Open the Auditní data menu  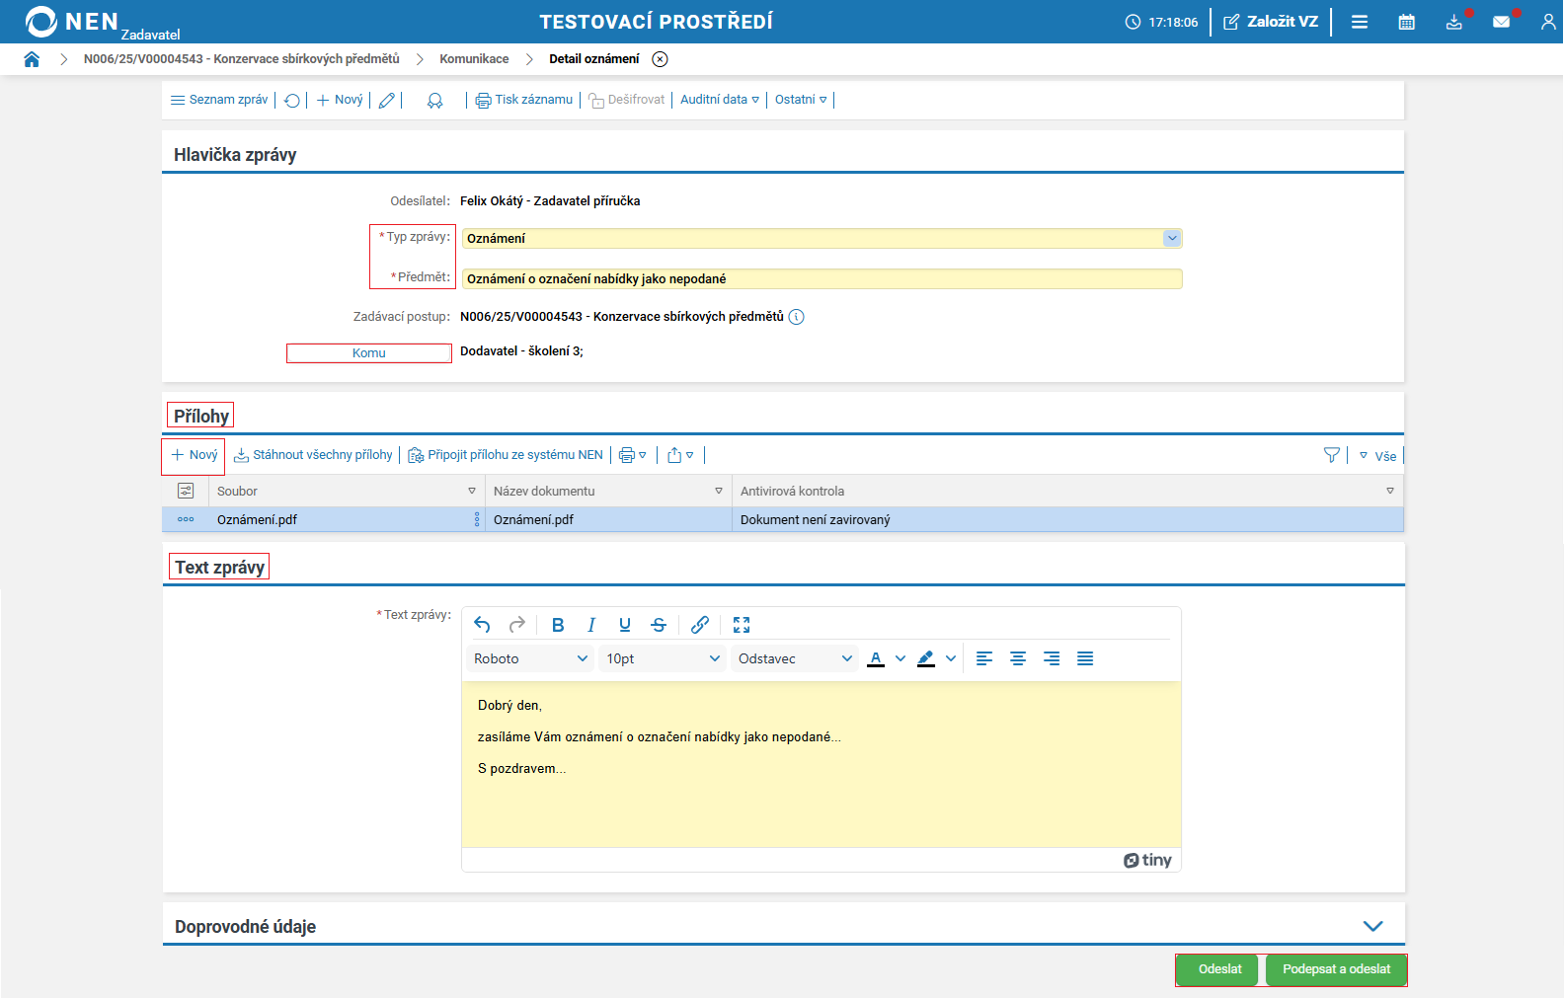click(x=719, y=100)
